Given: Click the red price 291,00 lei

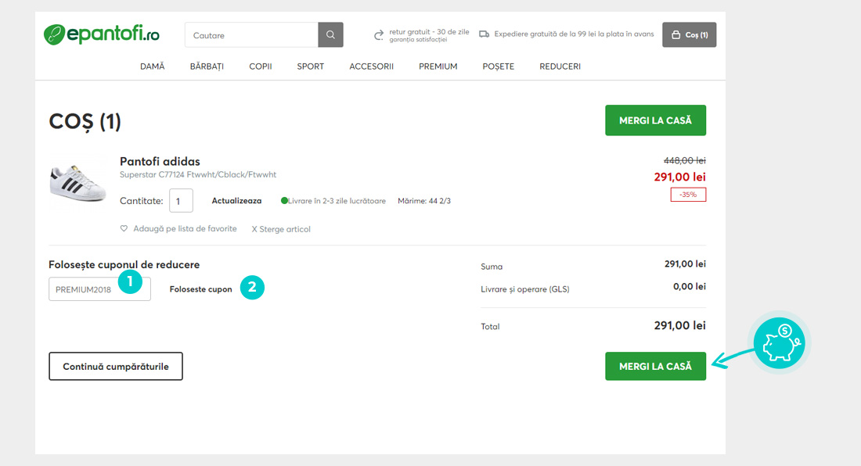Looking at the screenshot, I should pos(679,177).
